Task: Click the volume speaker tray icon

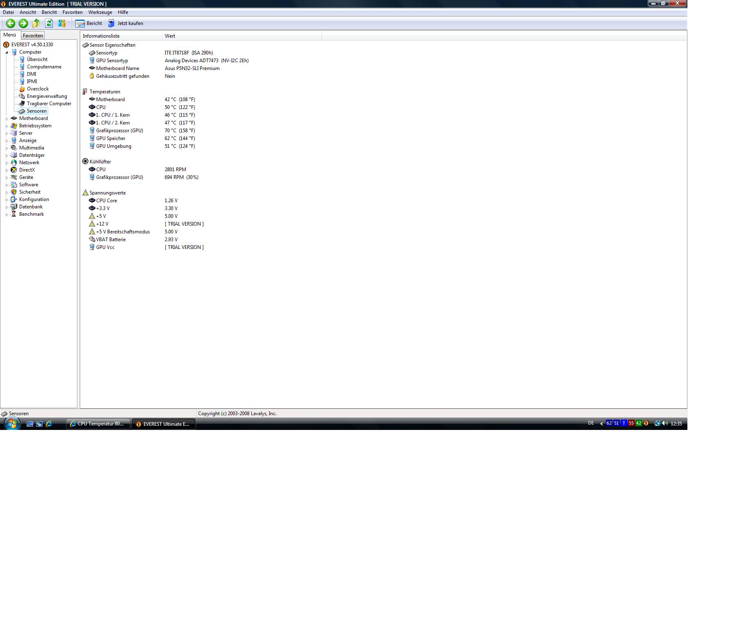Action: tap(664, 423)
